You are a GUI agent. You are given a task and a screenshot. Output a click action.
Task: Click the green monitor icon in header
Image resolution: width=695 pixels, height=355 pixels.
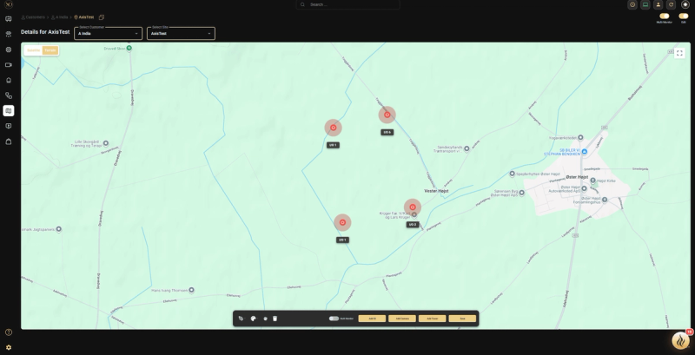[645, 4]
